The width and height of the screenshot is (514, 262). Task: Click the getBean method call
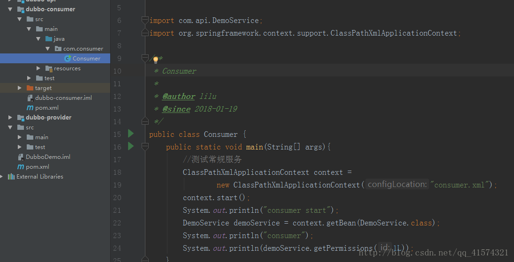click(x=341, y=223)
